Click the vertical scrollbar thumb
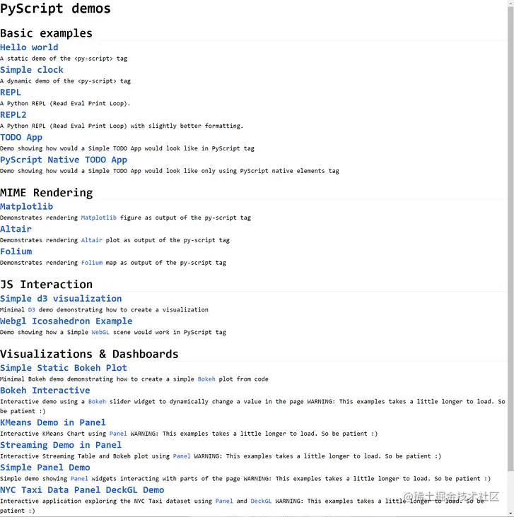The width and height of the screenshot is (514, 517). tap(510, 237)
